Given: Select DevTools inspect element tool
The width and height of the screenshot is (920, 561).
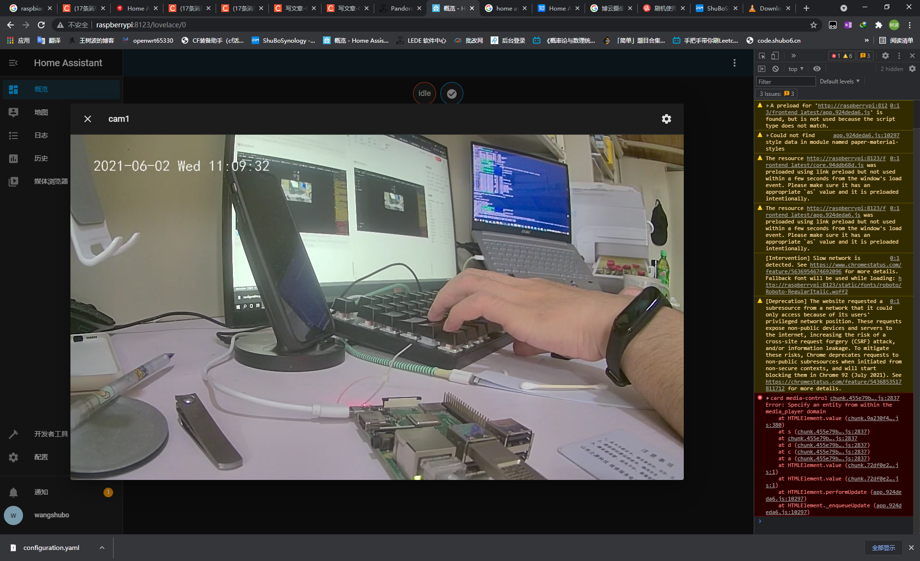Looking at the screenshot, I should pos(762,56).
